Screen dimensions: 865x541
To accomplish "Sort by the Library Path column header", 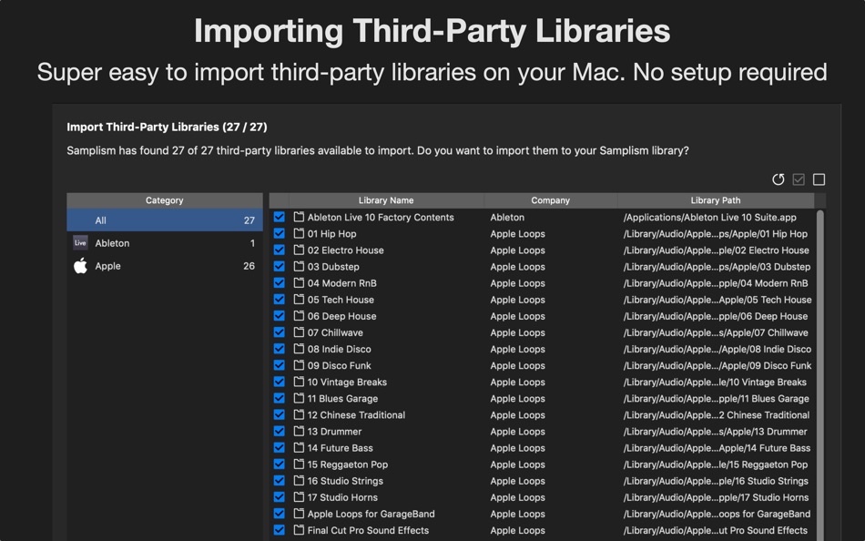I will (x=716, y=200).
